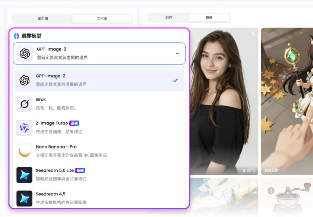Open the anime cat-girl thumbnail
Viewport: 313px width, 217px height.
click(x=287, y=101)
